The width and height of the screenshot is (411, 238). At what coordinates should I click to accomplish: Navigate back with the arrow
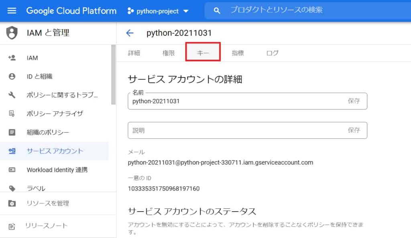(x=129, y=33)
